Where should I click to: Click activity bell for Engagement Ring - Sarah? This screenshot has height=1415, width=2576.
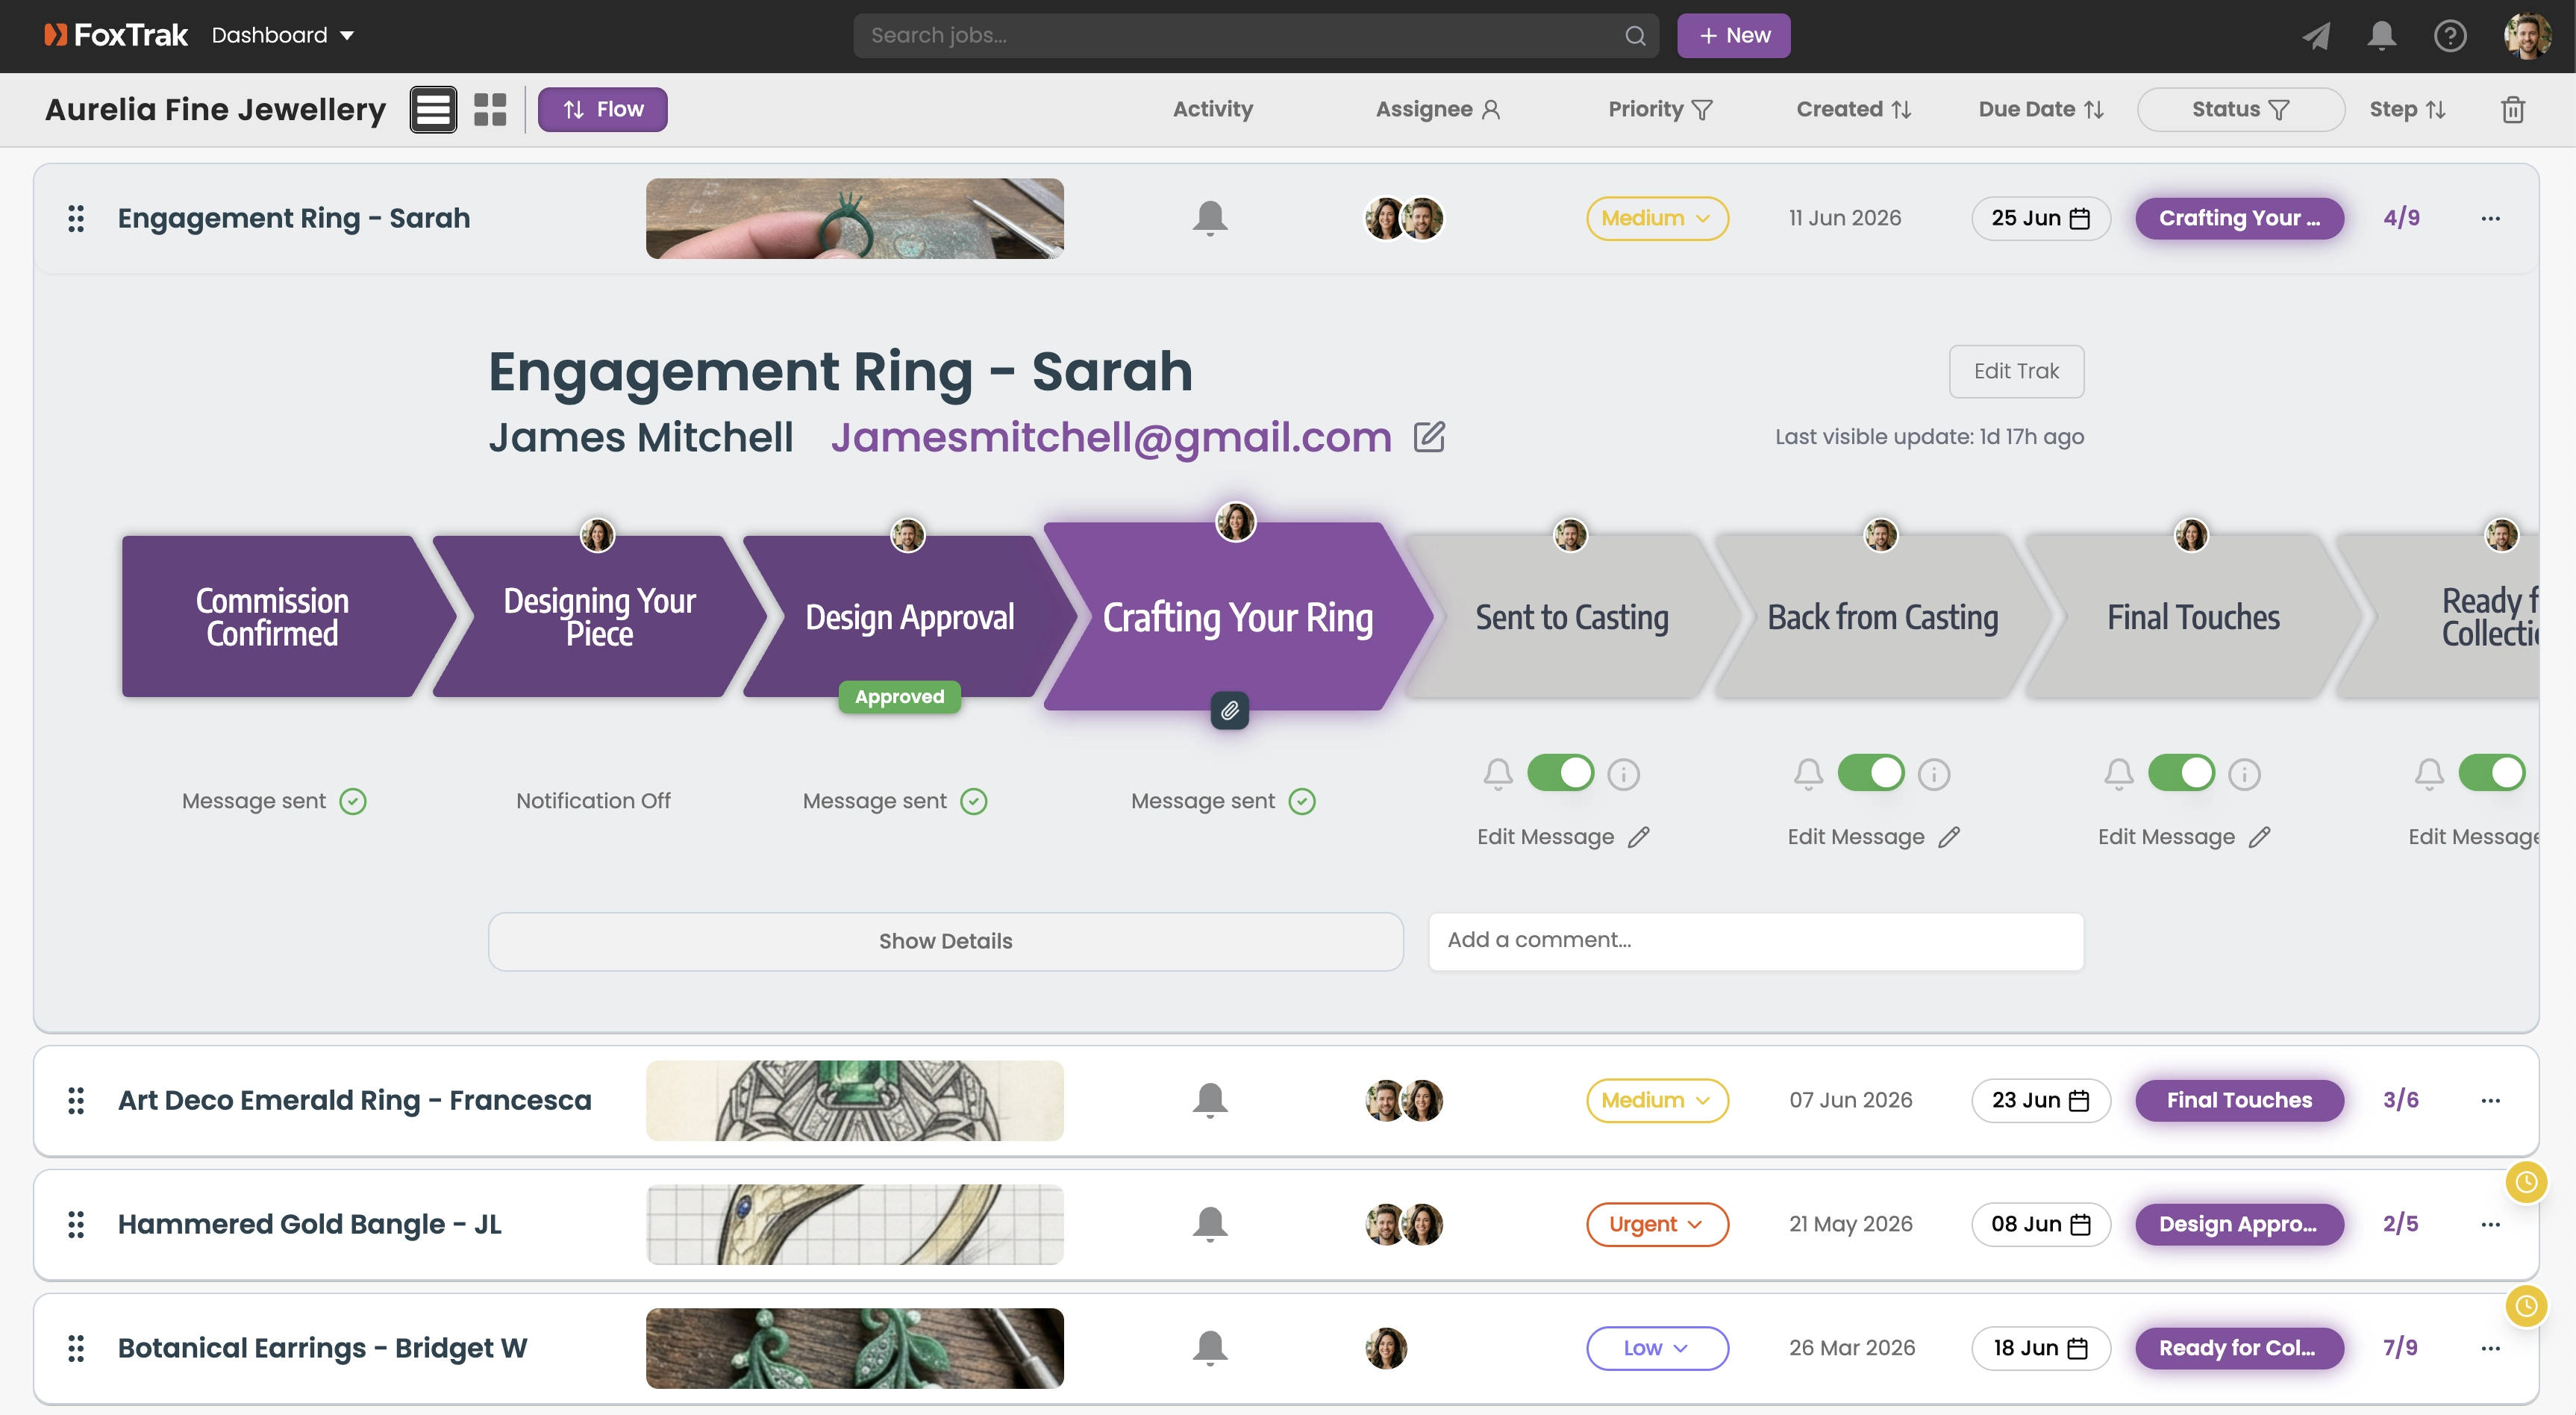click(x=1210, y=218)
